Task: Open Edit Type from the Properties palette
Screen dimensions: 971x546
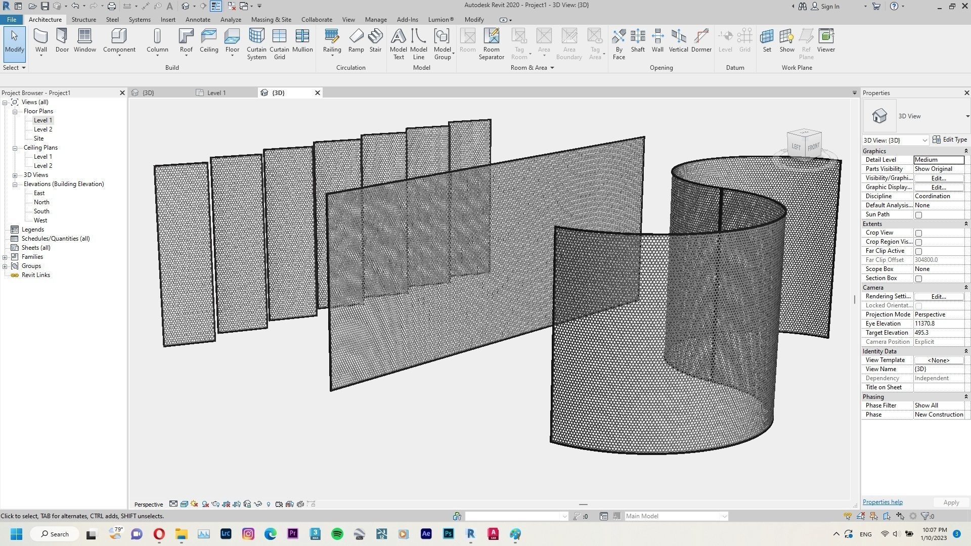Action: (x=949, y=139)
